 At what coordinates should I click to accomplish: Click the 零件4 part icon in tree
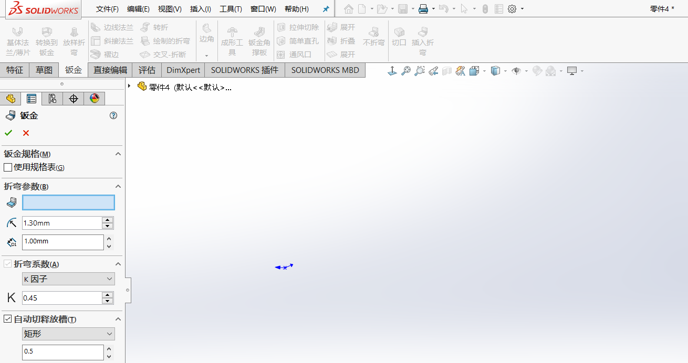[x=142, y=87]
